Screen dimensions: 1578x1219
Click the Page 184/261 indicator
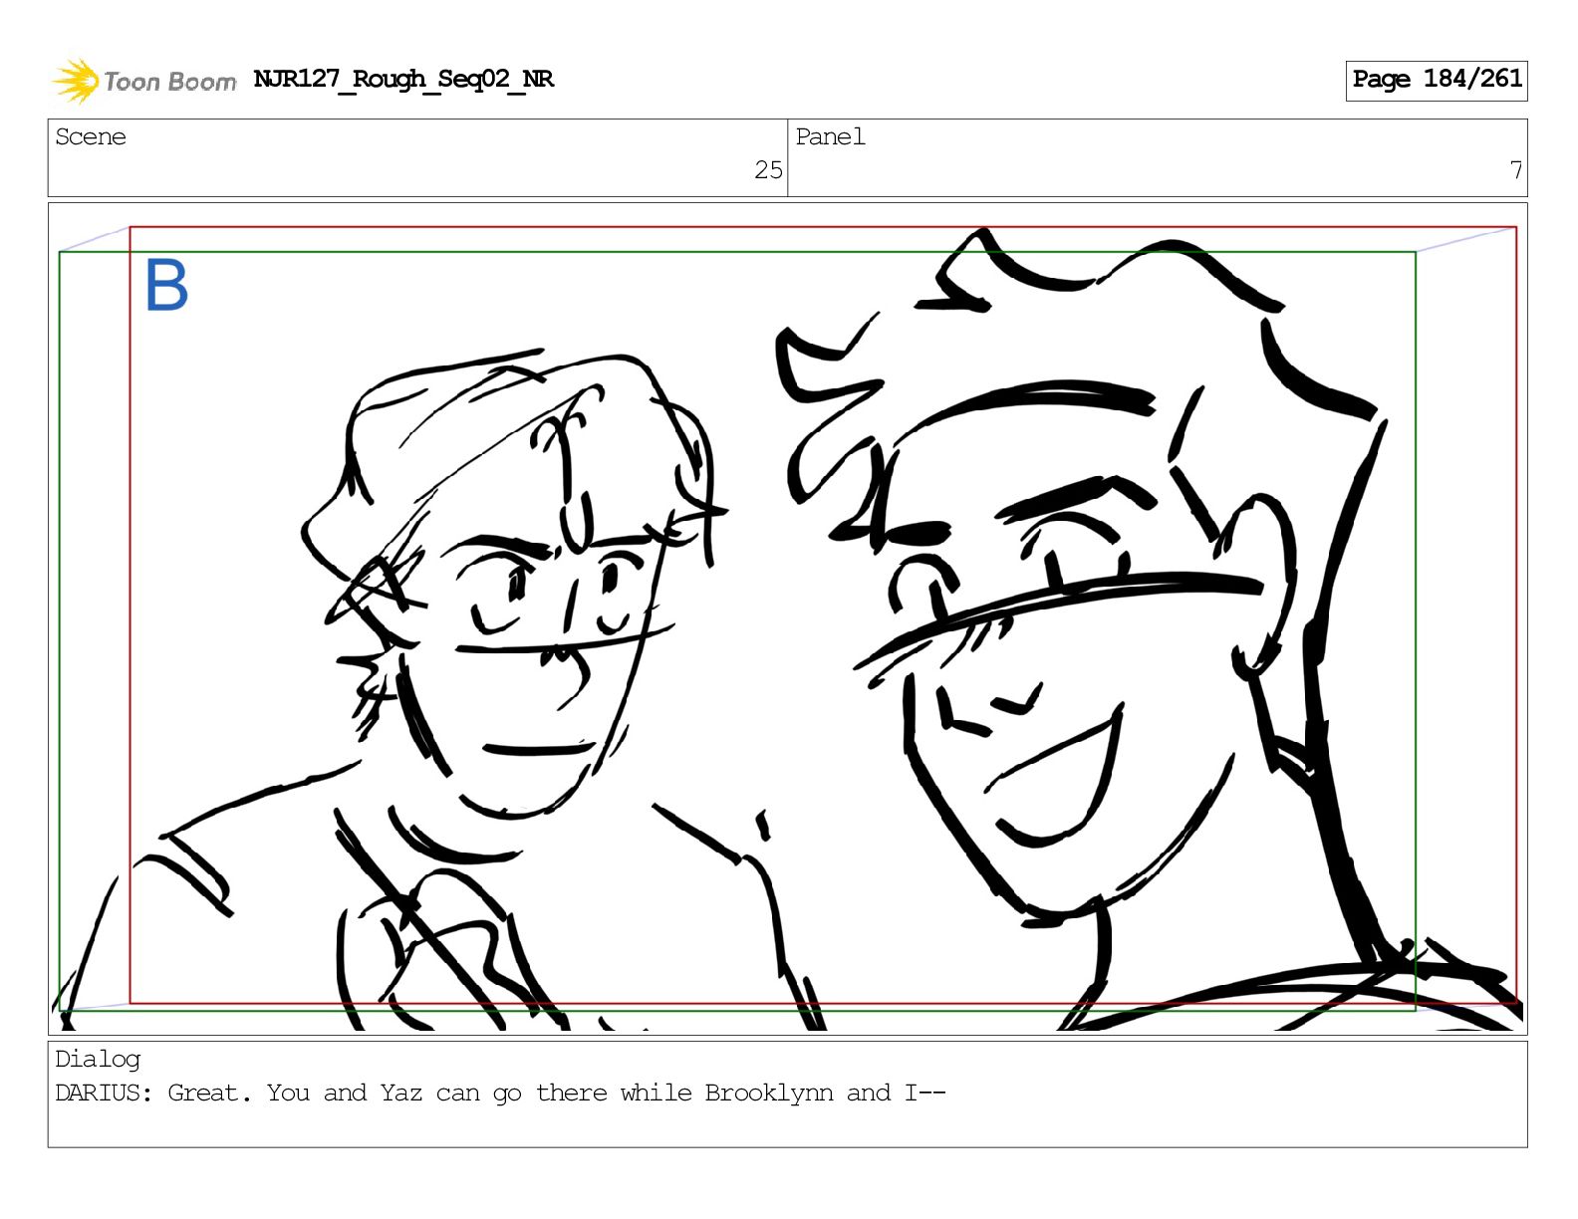point(1437,80)
